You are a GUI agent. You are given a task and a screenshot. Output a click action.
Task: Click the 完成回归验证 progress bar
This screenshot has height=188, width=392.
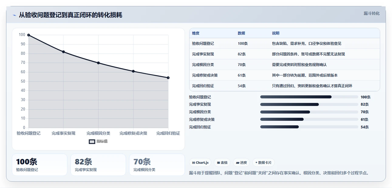click(309, 127)
